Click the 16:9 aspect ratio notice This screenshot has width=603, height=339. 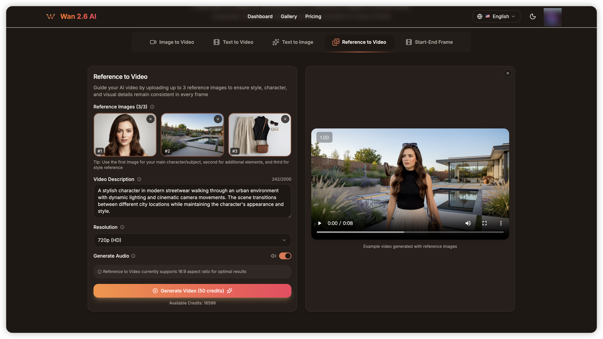pyautogui.click(x=192, y=272)
